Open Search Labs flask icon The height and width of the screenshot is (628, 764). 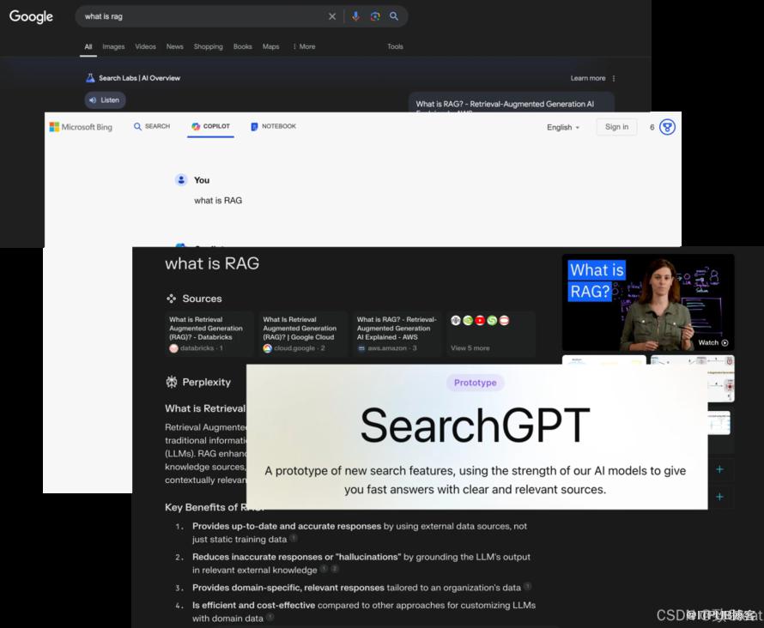(90, 78)
